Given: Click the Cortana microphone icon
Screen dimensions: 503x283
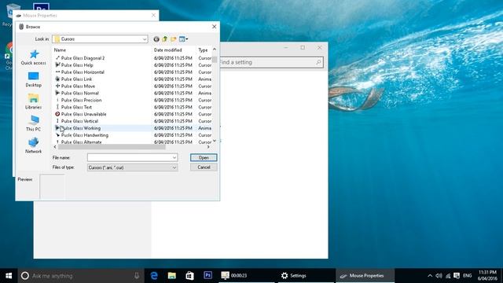Looking at the screenshot, I should 137,276.
